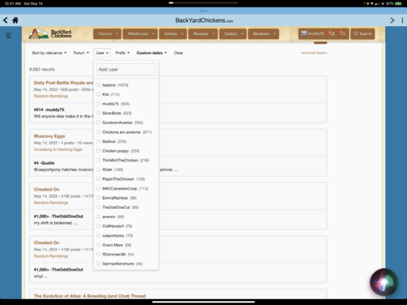Open the alerts notification icon
The width and height of the screenshot is (407, 305).
(343, 34)
